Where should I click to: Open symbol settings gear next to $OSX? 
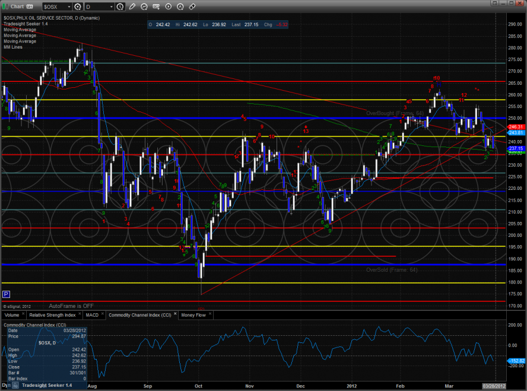(77, 7)
